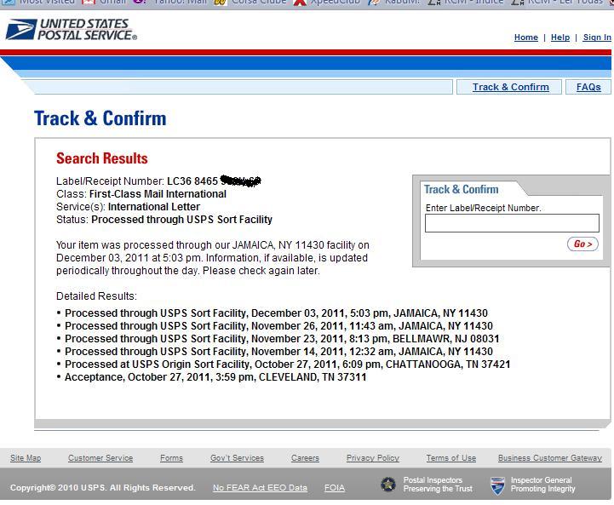Viewport: 614px width, 505px height.
Task: Open the No FEAR Act EEO Data link
Action: [260, 488]
